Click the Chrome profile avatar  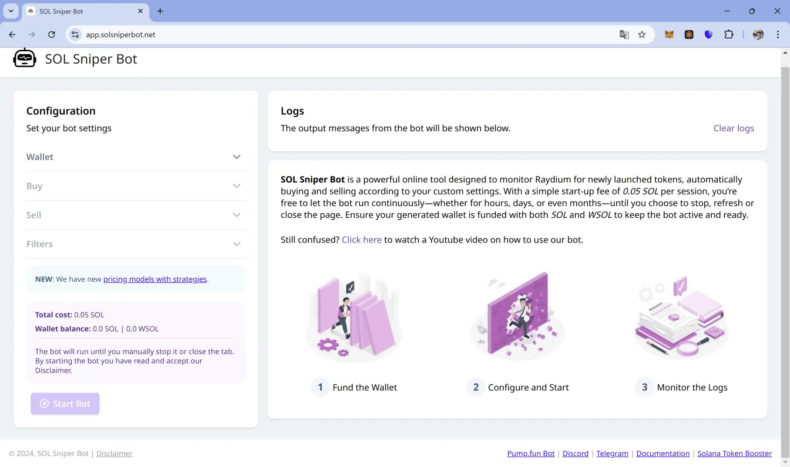tap(759, 34)
